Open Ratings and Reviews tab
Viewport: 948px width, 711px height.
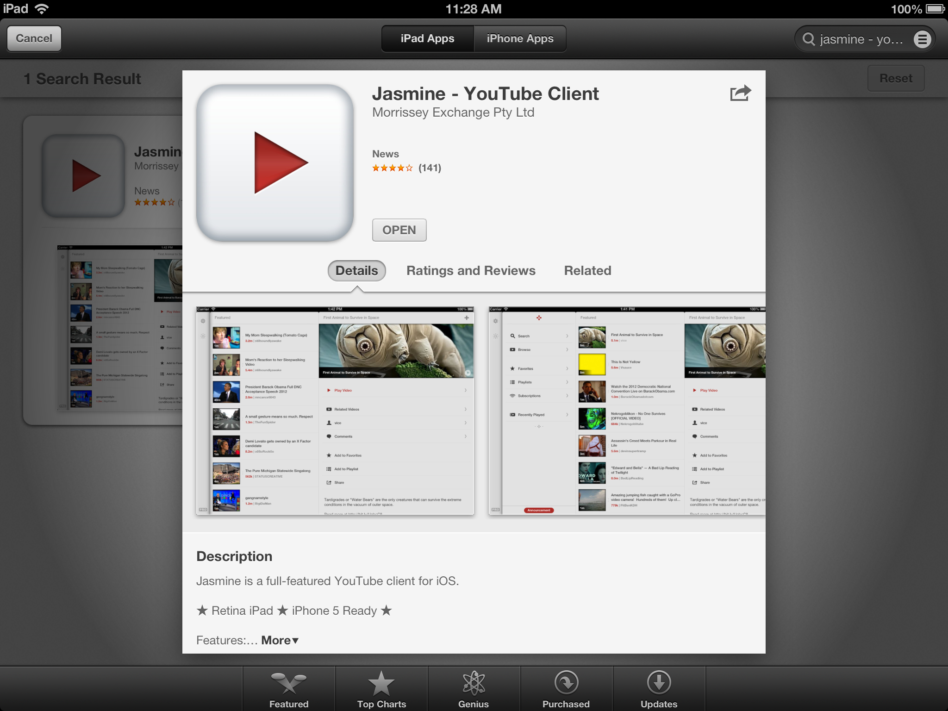471,271
